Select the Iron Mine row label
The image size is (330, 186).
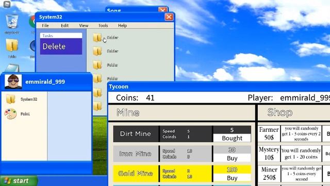pyautogui.click(x=136, y=154)
